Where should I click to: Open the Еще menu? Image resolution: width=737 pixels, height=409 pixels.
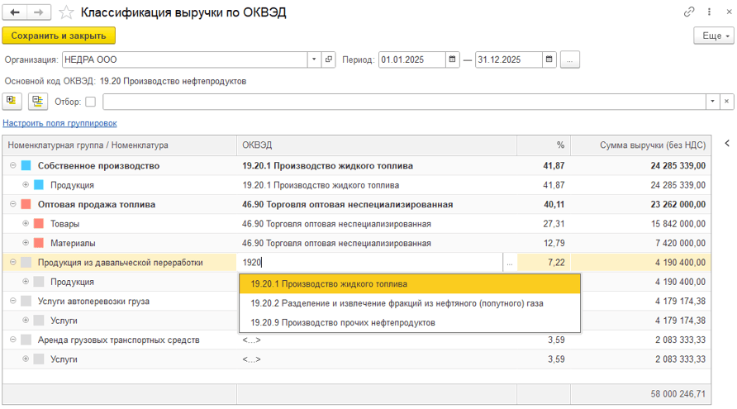tap(713, 36)
